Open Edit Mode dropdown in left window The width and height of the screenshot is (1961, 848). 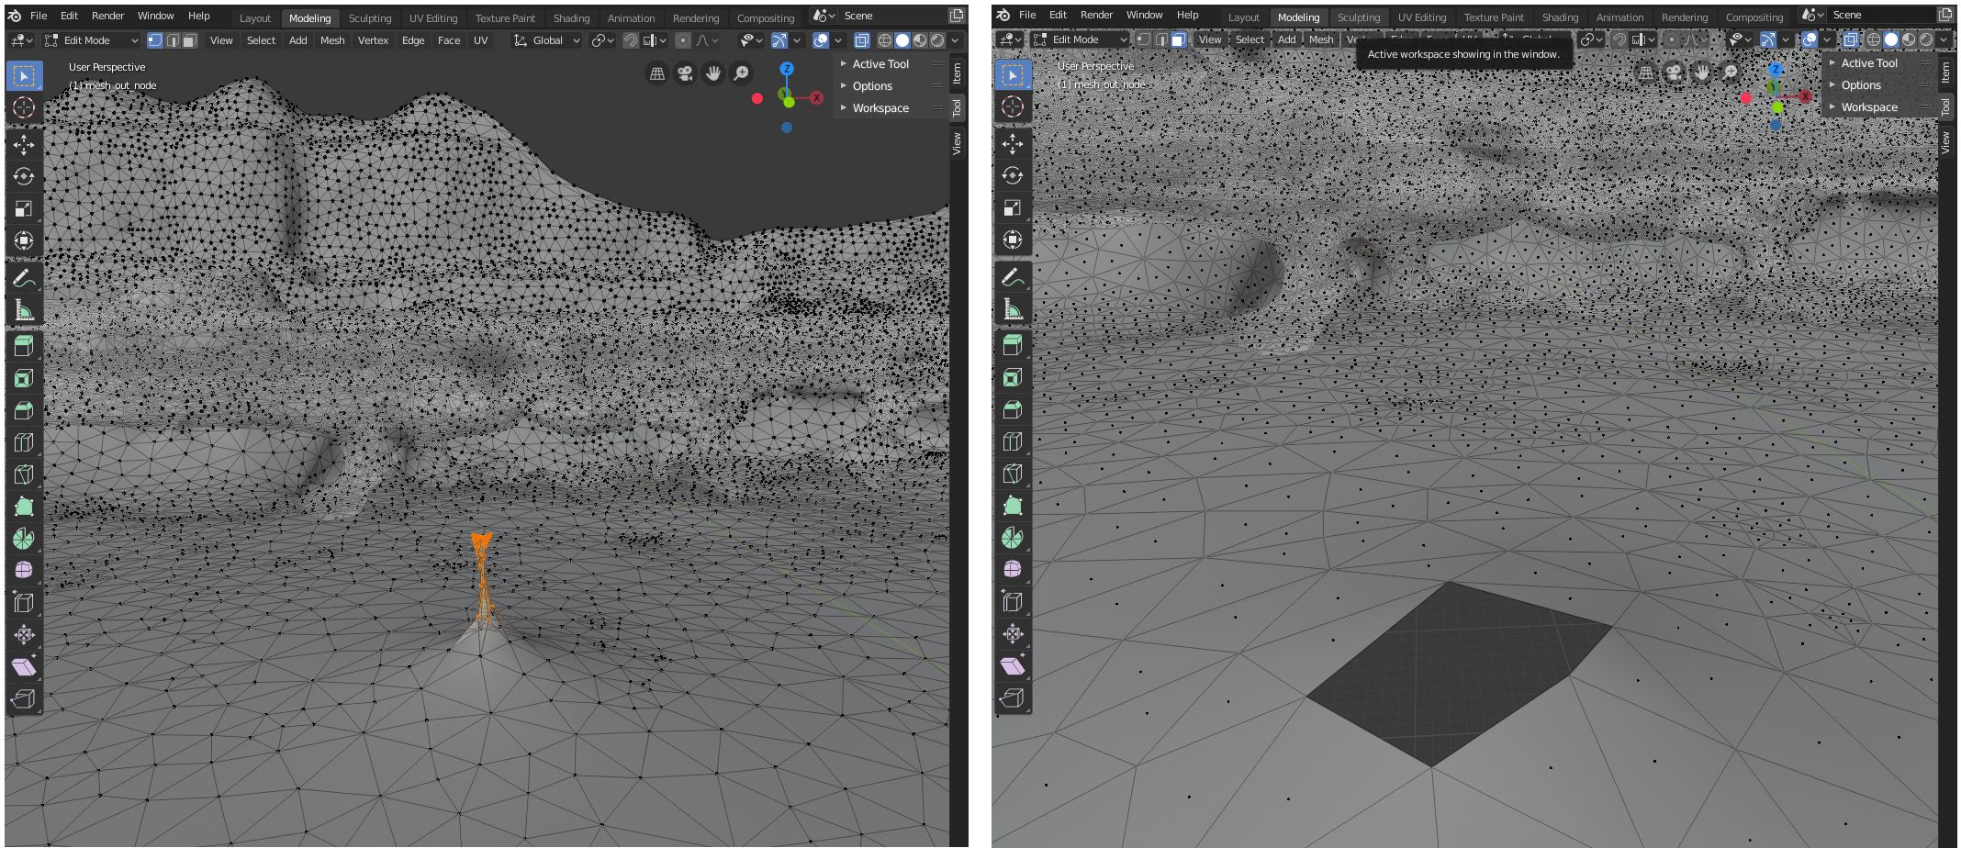(91, 40)
